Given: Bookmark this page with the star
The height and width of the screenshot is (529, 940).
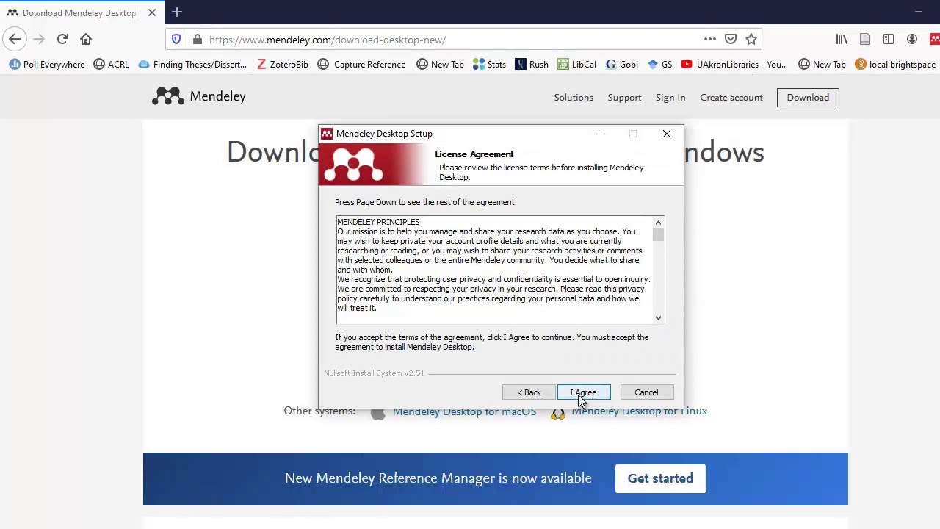Looking at the screenshot, I should click(751, 40).
